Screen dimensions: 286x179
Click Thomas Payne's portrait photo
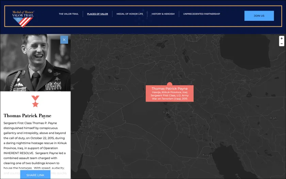(35, 63)
